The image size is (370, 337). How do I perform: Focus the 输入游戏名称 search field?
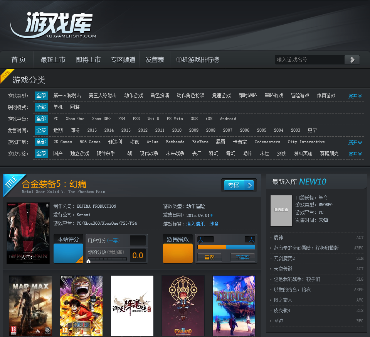tap(309, 59)
